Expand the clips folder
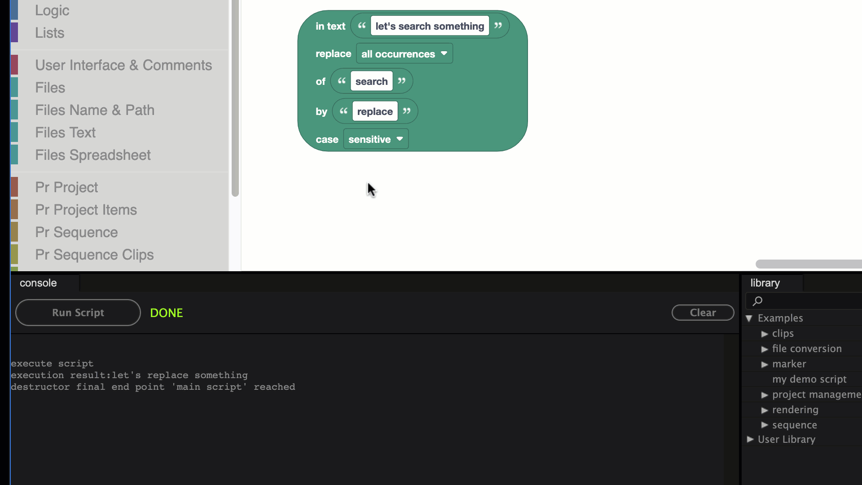862x485 pixels. pos(765,334)
